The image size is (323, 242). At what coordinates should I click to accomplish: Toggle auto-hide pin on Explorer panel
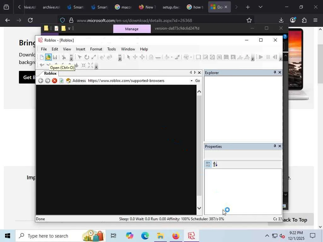tap(275, 72)
